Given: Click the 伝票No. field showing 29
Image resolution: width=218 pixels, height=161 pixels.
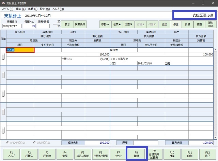Looking at the screenshot, I should tap(29, 26).
